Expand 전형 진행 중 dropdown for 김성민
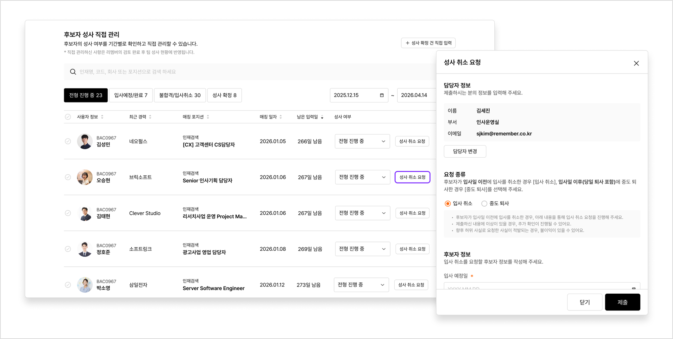 pyautogui.click(x=362, y=141)
